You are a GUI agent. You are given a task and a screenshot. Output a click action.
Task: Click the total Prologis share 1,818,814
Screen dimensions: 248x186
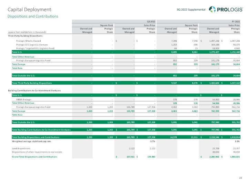click(235, 137)
